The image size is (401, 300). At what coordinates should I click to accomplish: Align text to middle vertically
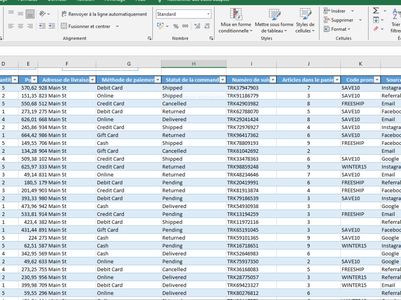click(x=20, y=13)
